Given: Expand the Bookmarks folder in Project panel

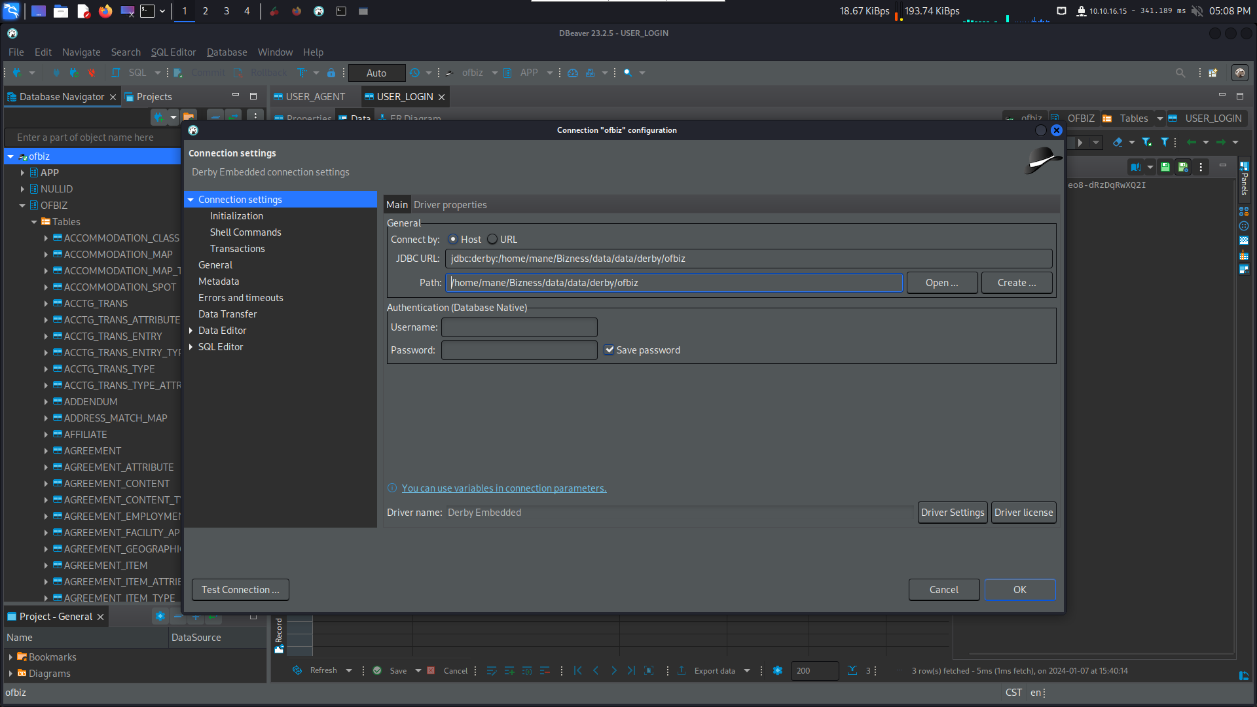Looking at the screenshot, I should (x=10, y=657).
